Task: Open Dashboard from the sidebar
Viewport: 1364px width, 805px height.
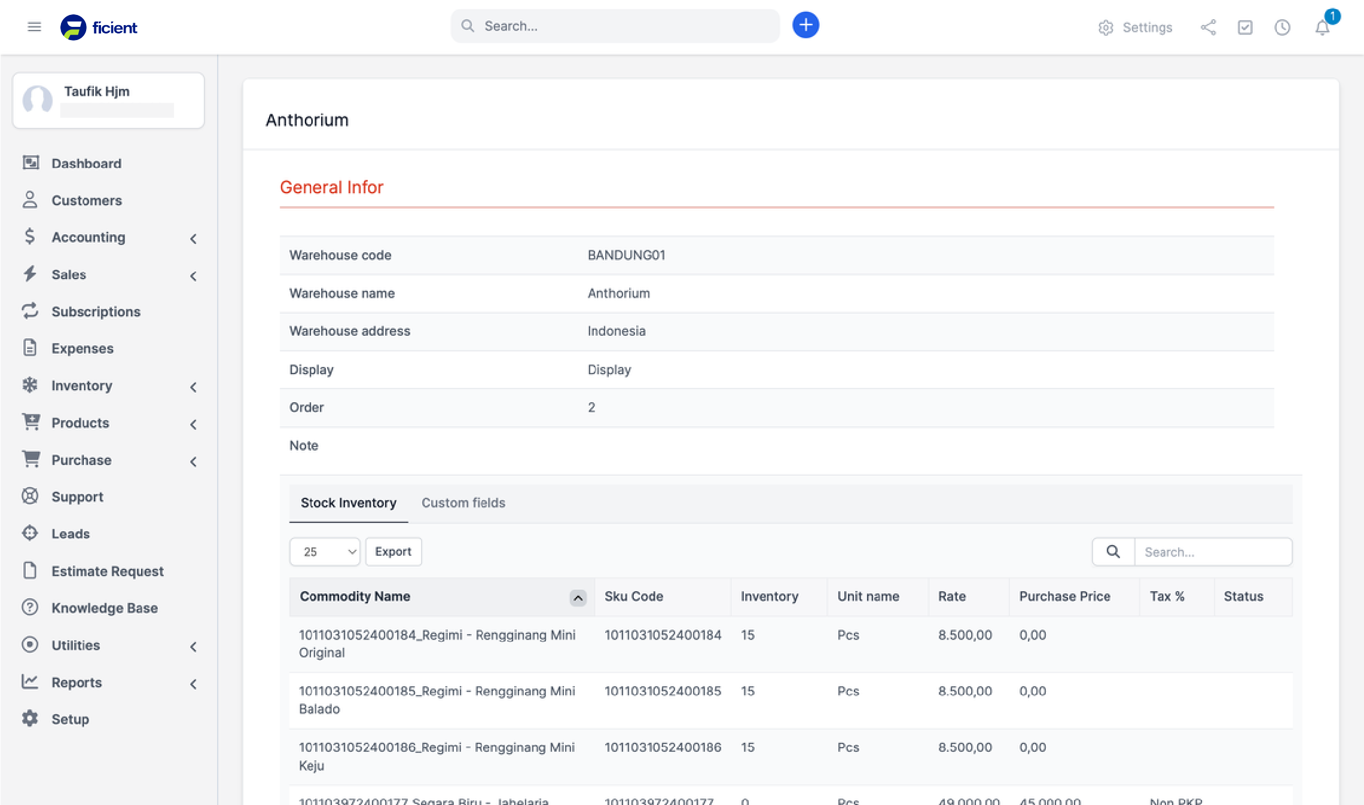Action: (x=86, y=163)
